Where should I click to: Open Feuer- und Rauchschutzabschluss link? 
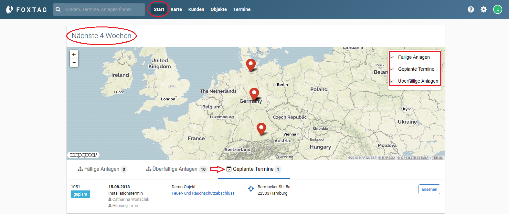click(203, 193)
